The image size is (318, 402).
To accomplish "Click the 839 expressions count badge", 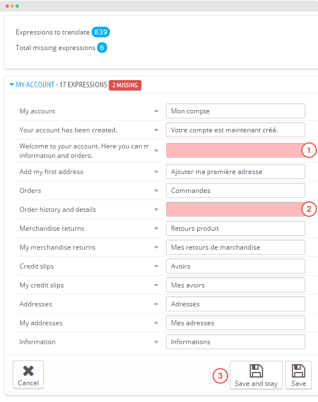I will click(x=100, y=32).
